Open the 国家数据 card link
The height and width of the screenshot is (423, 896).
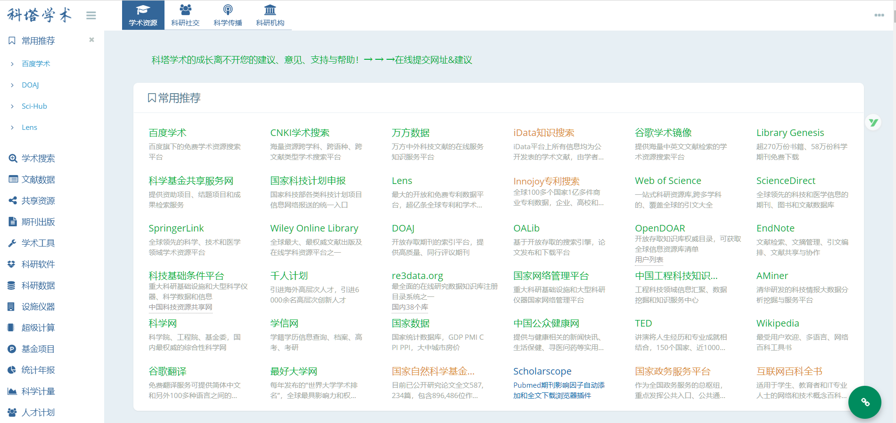pyautogui.click(x=411, y=323)
